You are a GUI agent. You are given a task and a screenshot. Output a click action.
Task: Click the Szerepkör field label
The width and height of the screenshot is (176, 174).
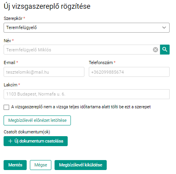pyautogui.click(x=13, y=18)
